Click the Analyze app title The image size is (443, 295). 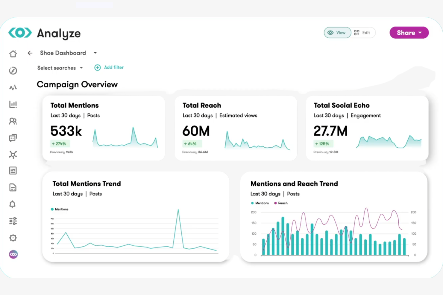click(x=59, y=33)
